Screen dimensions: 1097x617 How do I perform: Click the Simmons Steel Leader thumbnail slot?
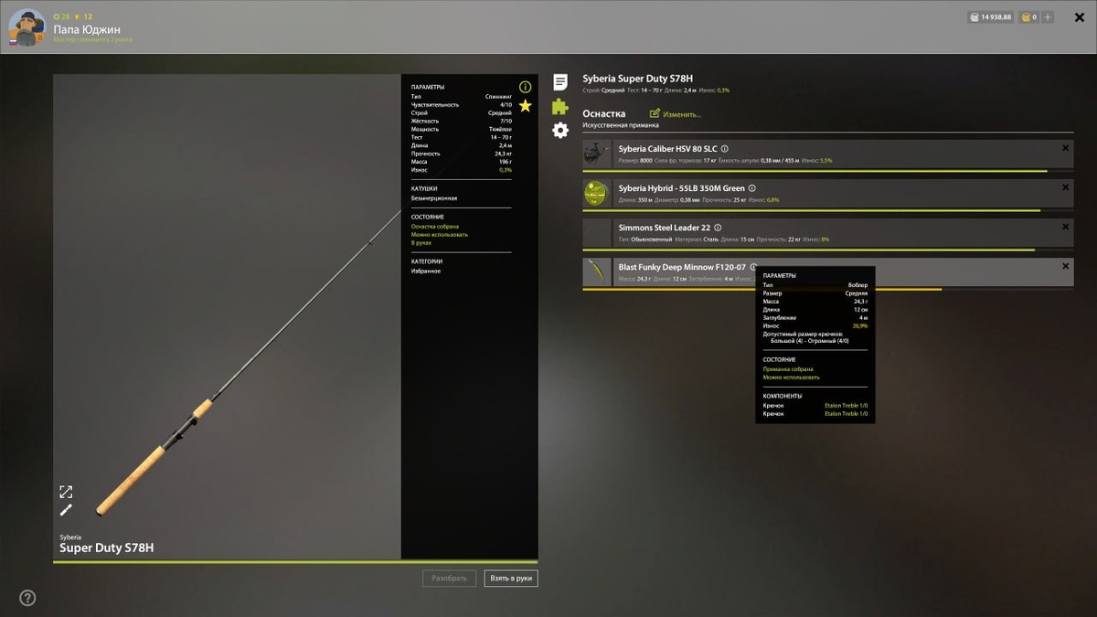[597, 232]
